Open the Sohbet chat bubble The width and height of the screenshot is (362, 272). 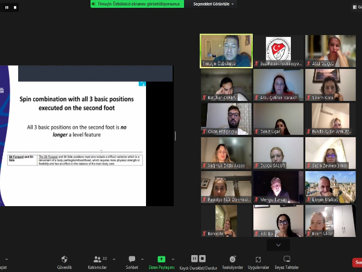click(132, 259)
